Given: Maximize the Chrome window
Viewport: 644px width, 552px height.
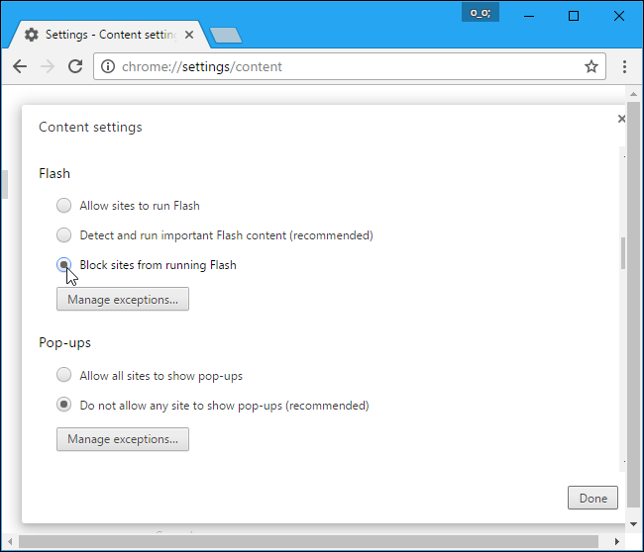Looking at the screenshot, I should pos(574,16).
